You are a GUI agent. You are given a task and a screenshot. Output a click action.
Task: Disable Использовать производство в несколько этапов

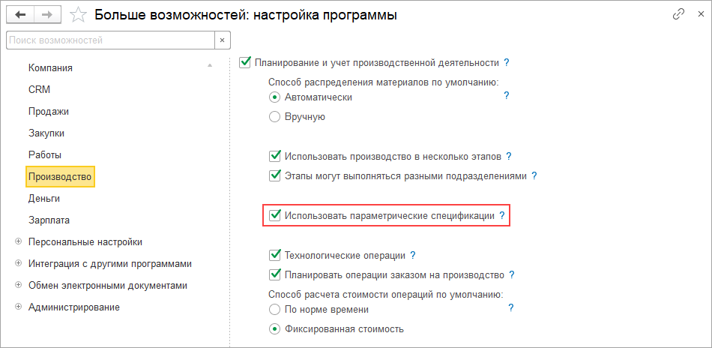pos(275,157)
